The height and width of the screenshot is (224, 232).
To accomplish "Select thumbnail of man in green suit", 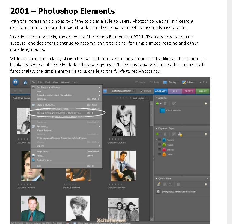I will pos(33,208).
